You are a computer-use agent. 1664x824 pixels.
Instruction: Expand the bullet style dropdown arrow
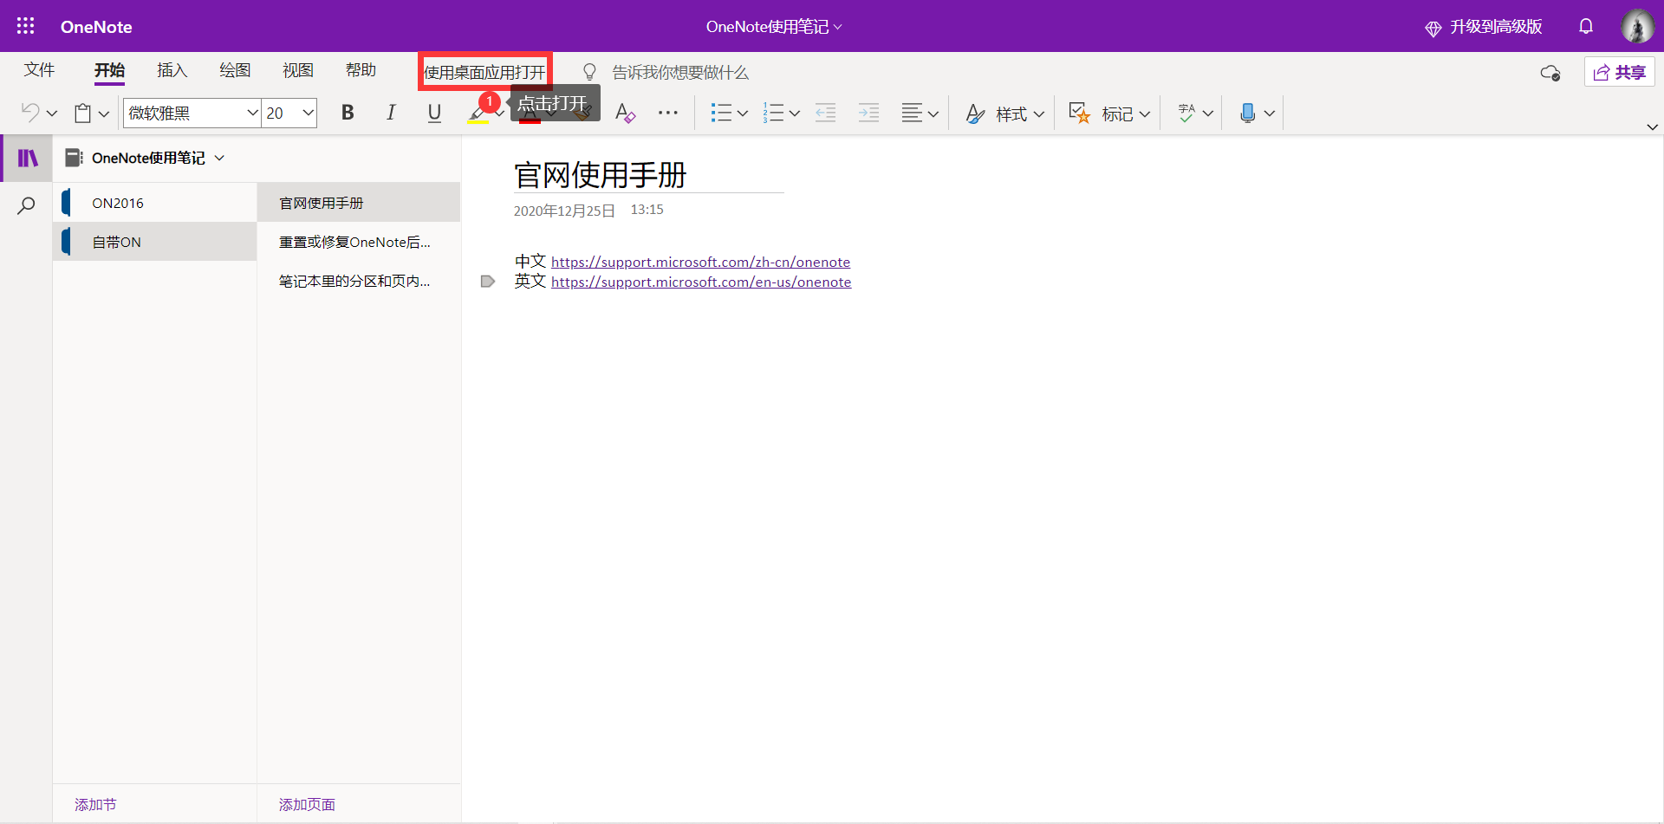[x=743, y=114]
